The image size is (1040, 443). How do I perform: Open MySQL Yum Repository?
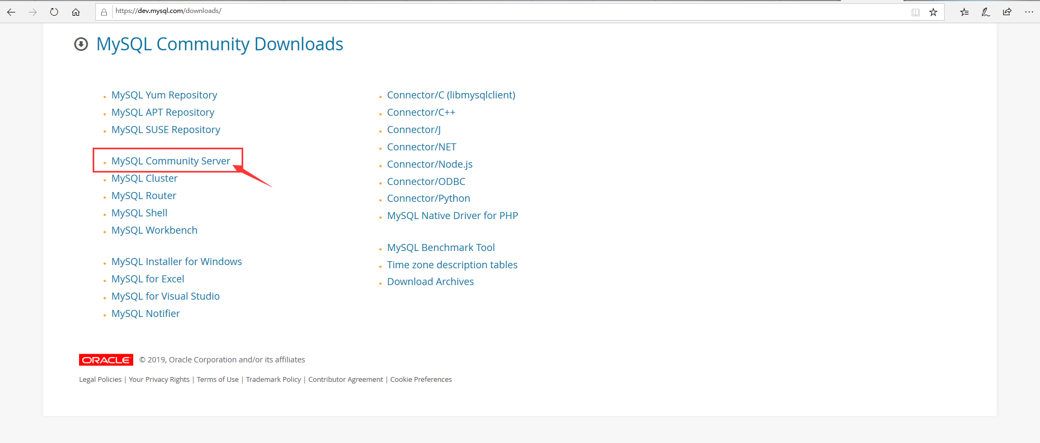pyautogui.click(x=164, y=95)
